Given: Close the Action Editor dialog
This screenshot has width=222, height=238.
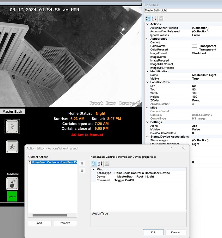Looking at the screenshot, I should pos(183,148).
